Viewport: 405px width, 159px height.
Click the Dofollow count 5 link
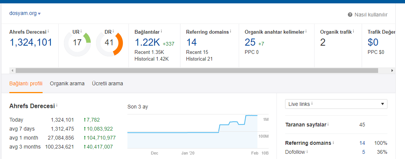coord(364,152)
